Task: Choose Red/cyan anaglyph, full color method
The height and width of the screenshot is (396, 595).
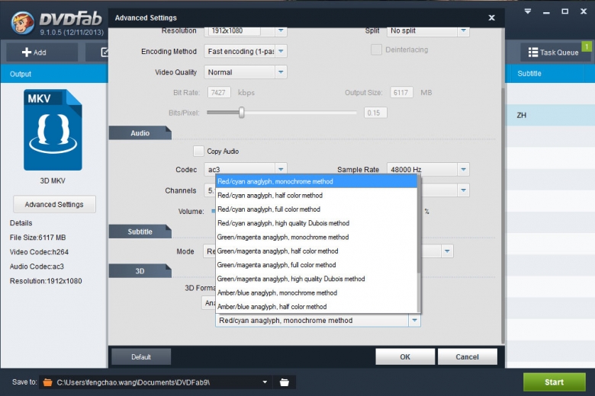Action: pos(269,209)
